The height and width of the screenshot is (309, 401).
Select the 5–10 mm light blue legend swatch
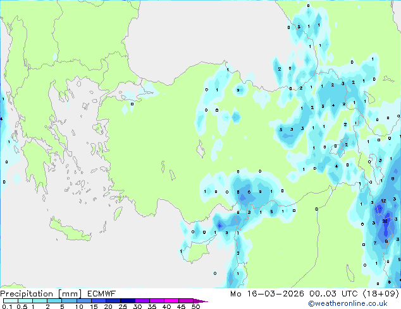pyautogui.click(x=69, y=301)
